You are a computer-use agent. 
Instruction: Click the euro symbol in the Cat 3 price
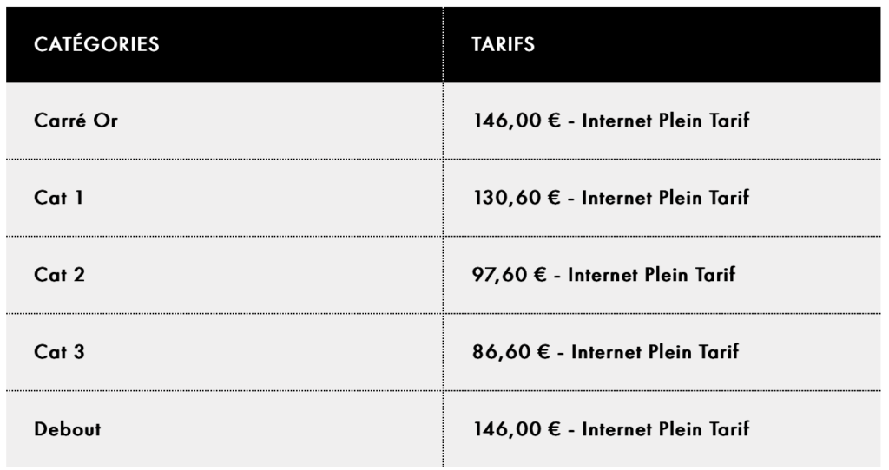pyautogui.click(x=543, y=352)
